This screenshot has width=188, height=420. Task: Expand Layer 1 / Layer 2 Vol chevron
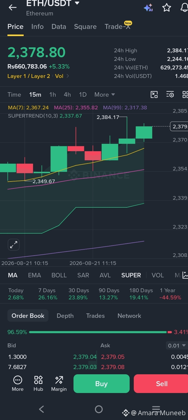point(68,76)
